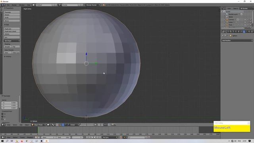Click the Smooth shading button
254x143 pixels.
pos(8,47)
